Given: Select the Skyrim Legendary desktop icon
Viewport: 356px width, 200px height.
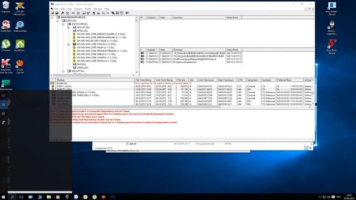Looking at the screenshot, I should point(332,28).
